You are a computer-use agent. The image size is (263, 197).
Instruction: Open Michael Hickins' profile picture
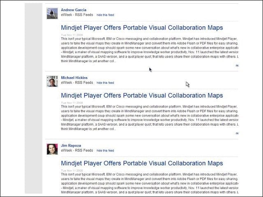click(x=52, y=81)
